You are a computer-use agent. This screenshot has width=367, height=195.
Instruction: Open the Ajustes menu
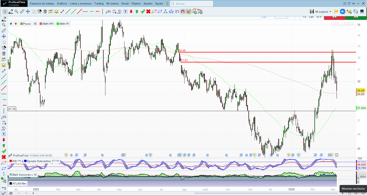click(148, 3)
